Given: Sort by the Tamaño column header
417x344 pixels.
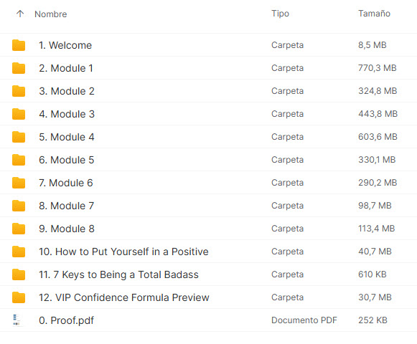Looking at the screenshot, I should pyautogui.click(x=374, y=14).
